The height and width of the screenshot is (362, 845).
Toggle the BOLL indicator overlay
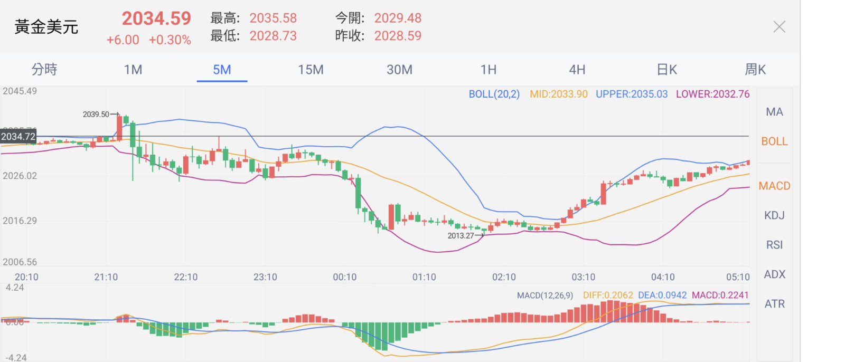774,141
